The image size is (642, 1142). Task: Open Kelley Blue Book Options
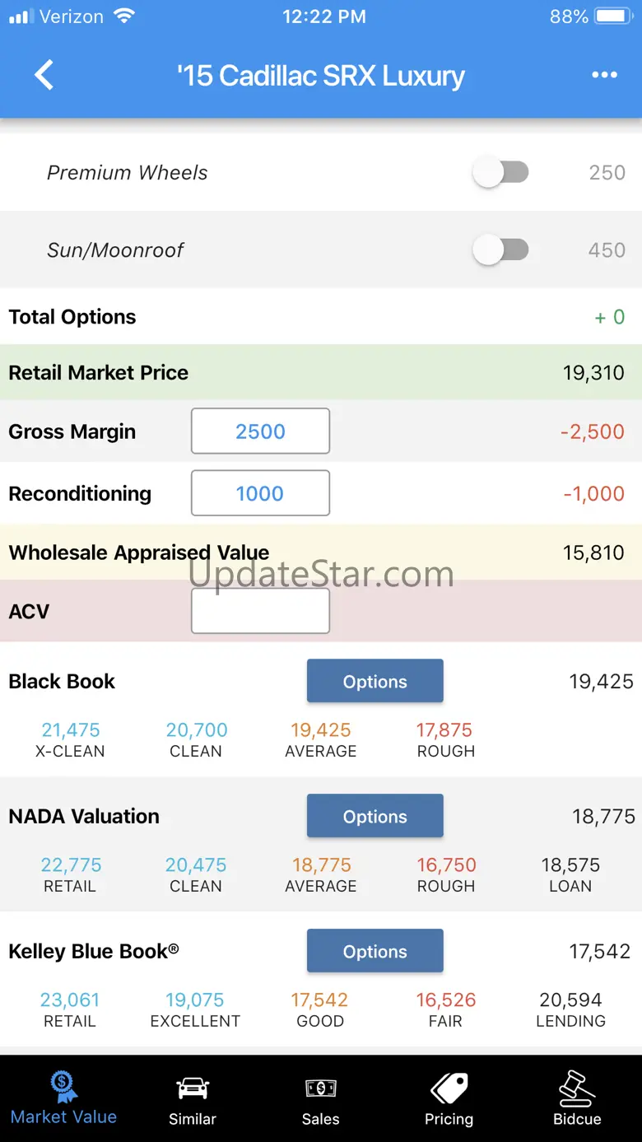(x=375, y=951)
